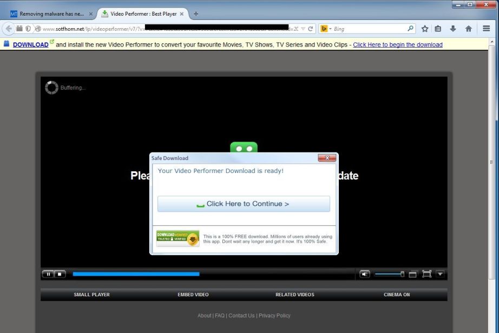Go to the home page icon
This screenshot has height=333, width=499.
coord(469,29)
